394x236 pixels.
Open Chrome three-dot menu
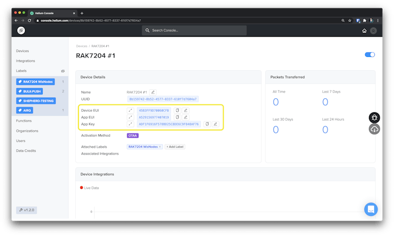377,21
